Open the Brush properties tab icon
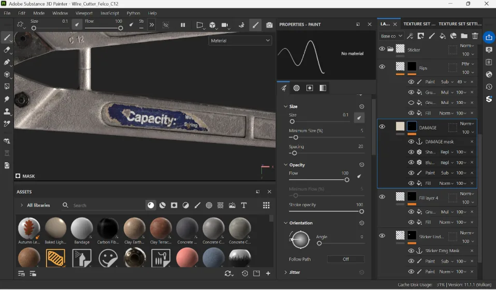This screenshot has height=290, width=496. (284, 88)
